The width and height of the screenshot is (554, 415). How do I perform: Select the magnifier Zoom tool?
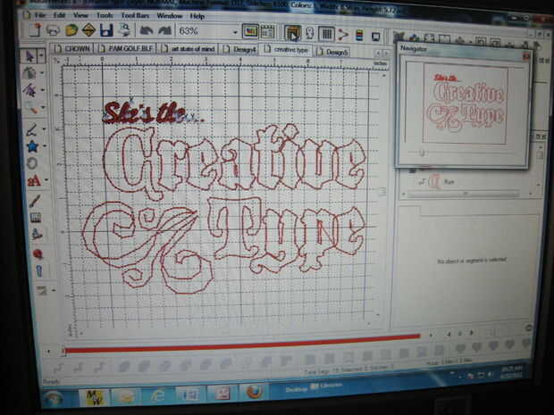coord(31,108)
